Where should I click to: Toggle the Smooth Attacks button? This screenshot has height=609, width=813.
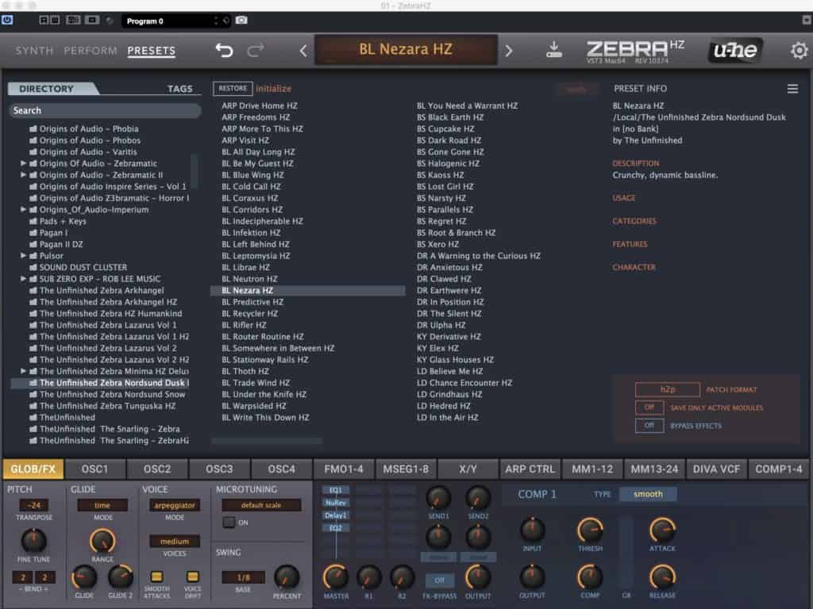click(x=156, y=576)
